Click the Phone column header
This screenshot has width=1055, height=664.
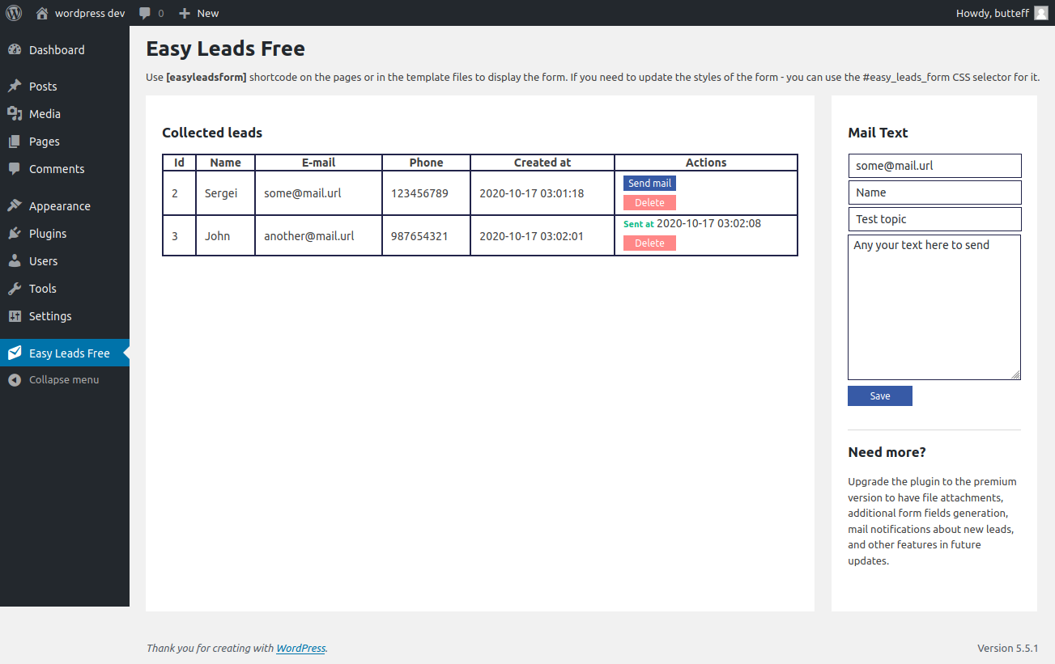426,163
